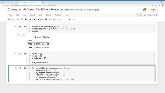Open browser zoom magnifier icon

click(x=152, y=5)
